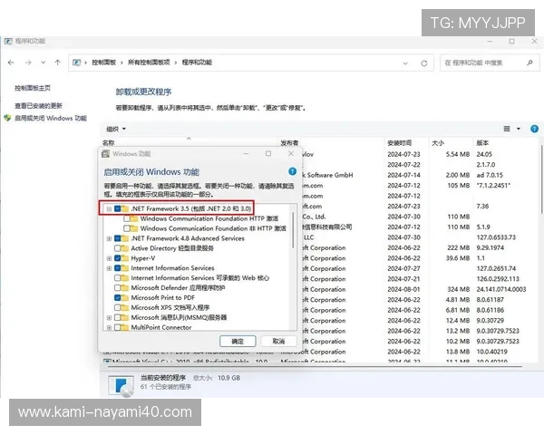Toggle Internet Information Services checkbox
This screenshot has height=435, width=544.
click(x=117, y=268)
